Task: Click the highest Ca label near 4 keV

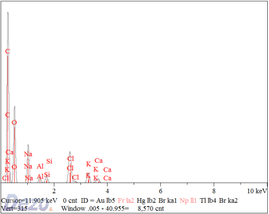Action: (x=99, y=160)
